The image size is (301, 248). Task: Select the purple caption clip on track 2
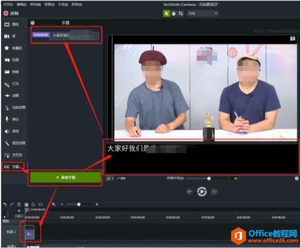tap(30, 232)
